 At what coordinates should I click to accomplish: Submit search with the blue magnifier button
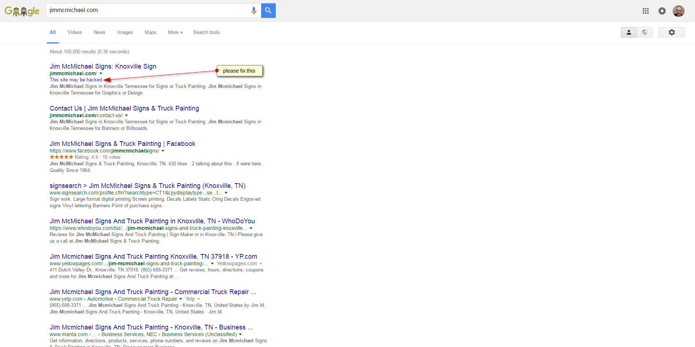click(268, 11)
